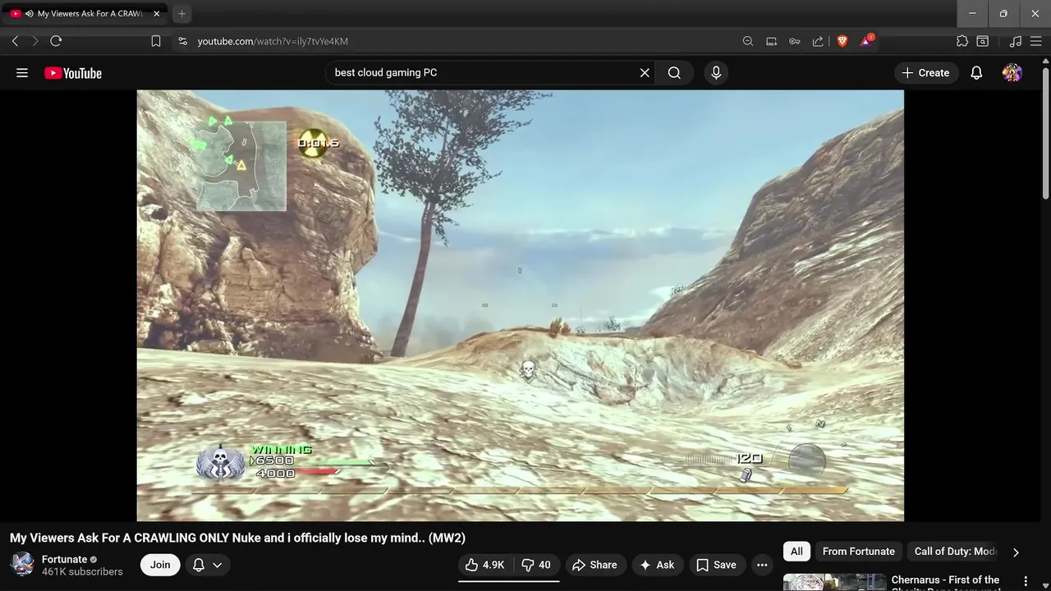Click the video title text
Viewport: 1051px width, 591px height.
click(x=237, y=538)
